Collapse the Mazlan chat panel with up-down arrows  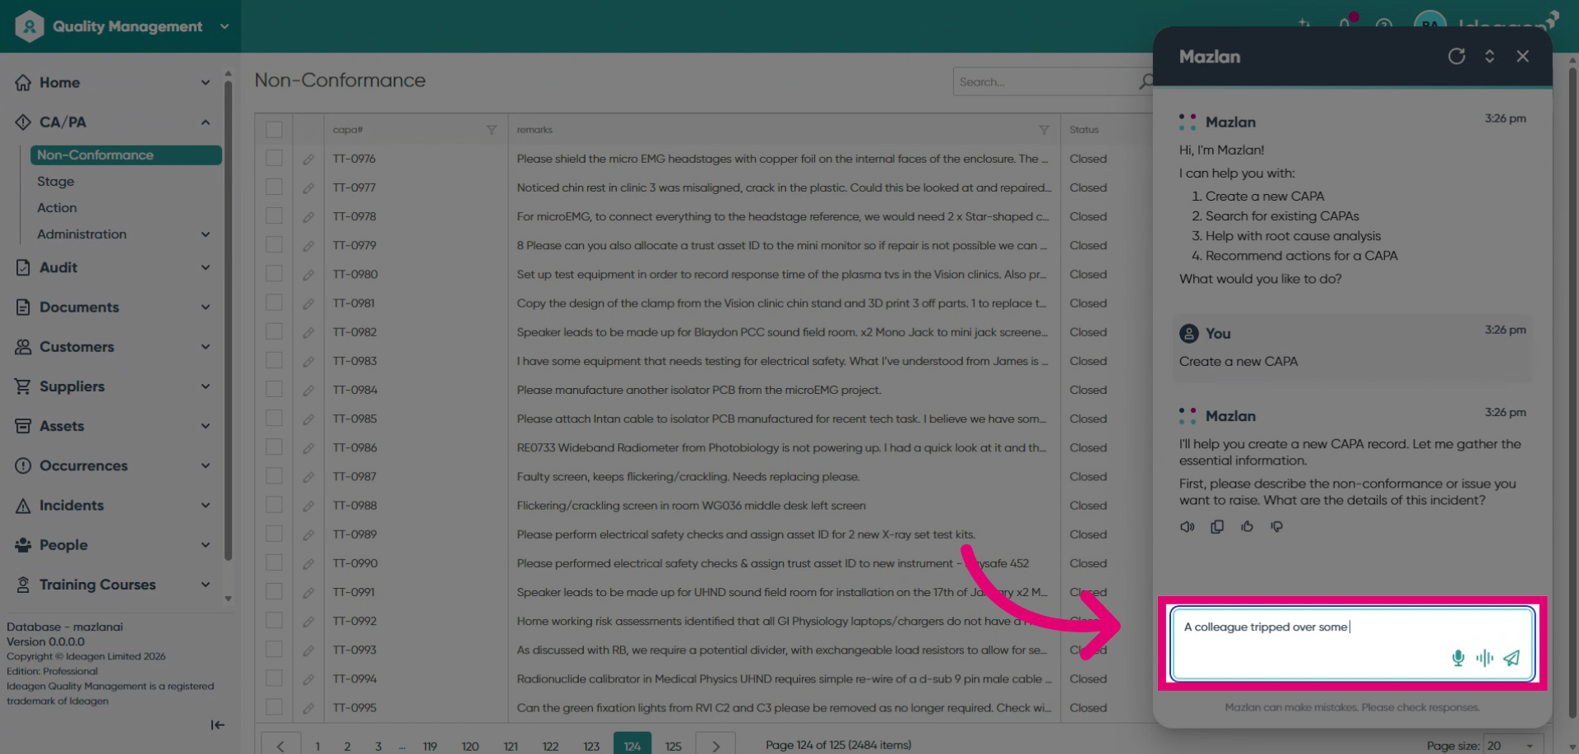click(1489, 56)
